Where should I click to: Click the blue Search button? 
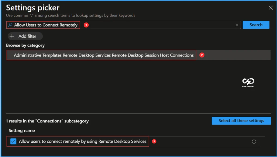(x=256, y=25)
